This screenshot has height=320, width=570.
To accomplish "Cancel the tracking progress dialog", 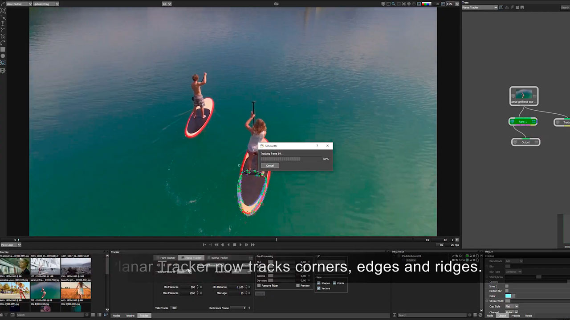I will pos(270,165).
